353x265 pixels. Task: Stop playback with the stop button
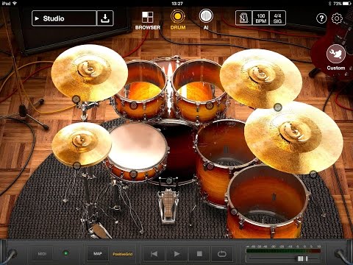tap(199, 254)
